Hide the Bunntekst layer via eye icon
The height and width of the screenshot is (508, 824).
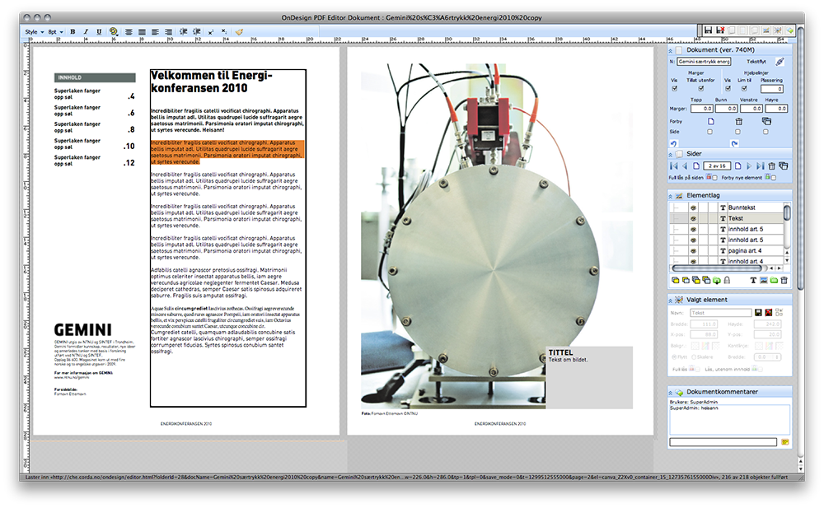tap(693, 207)
